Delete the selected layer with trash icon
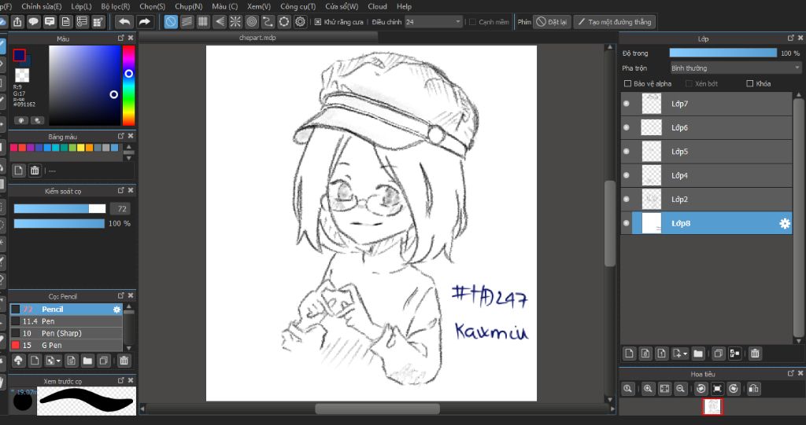The image size is (806, 425). [755, 354]
